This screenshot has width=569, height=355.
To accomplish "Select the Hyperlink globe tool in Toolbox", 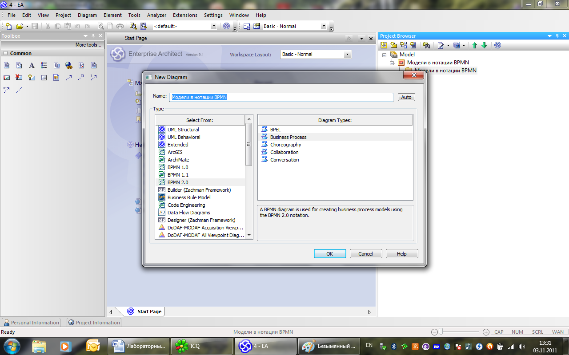I will point(69,65).
